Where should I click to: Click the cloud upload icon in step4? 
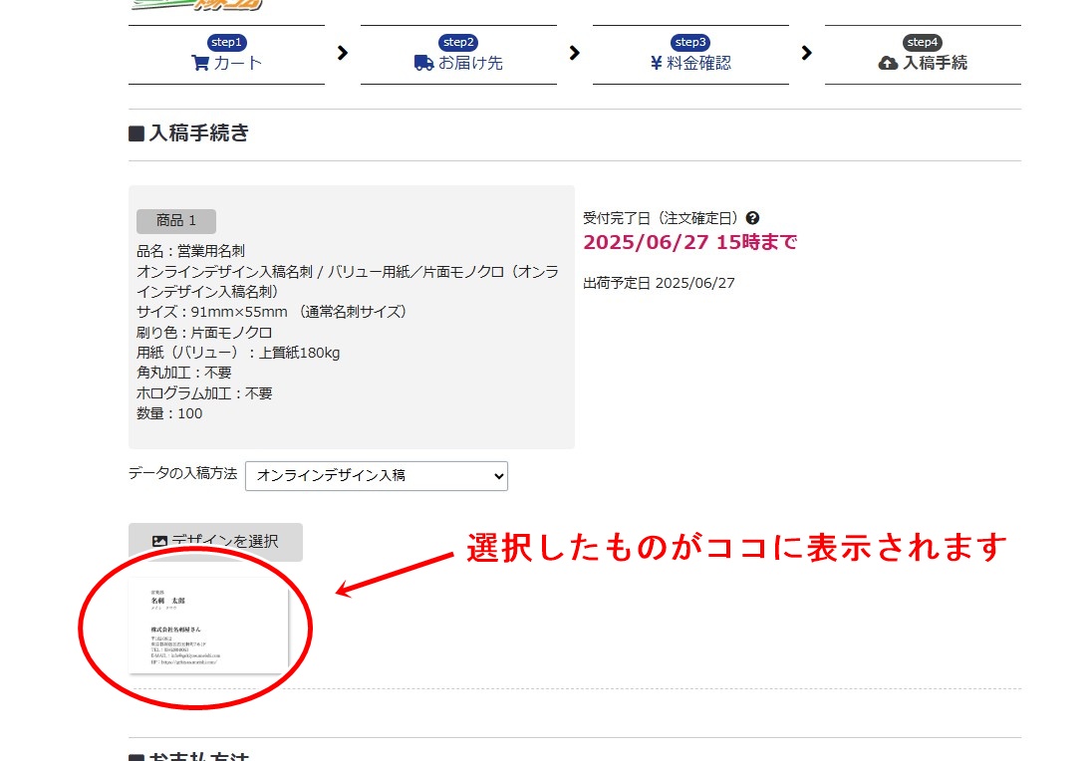pos(888,63)
